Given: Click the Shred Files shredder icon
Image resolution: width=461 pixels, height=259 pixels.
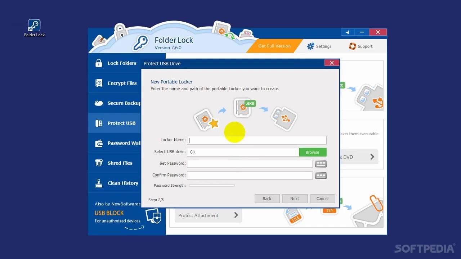Looking at the screenshot, I should click(99, 163).
